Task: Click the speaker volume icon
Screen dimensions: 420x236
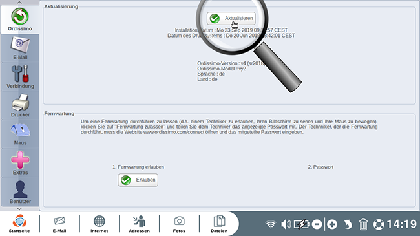Action: [x=286, y=224]
